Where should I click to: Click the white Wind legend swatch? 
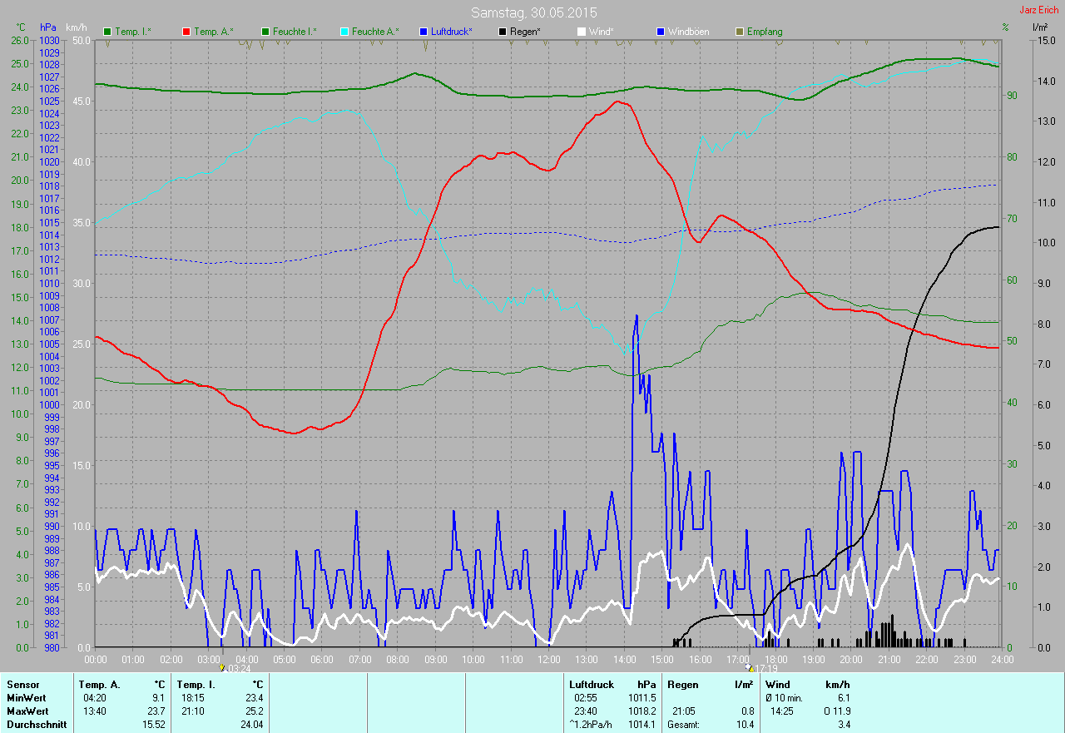(581, 32)
